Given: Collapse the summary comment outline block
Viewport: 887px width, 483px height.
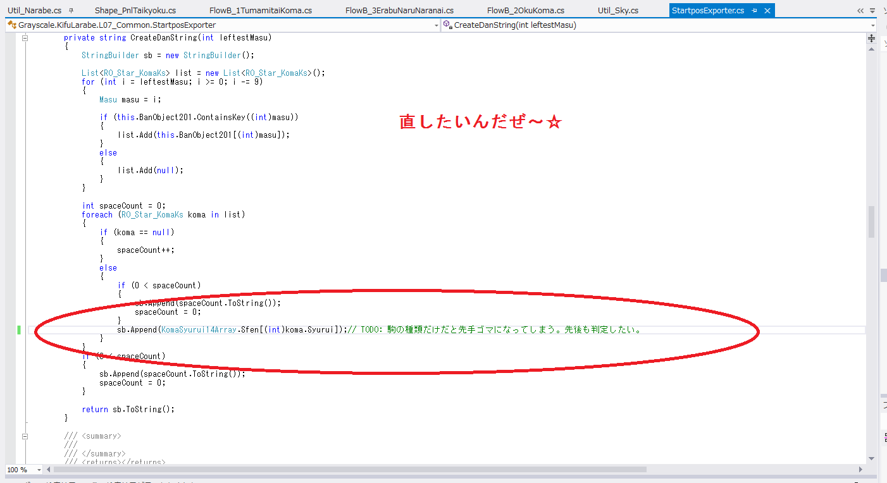Looking at the screenshot, I should point(25,436).
